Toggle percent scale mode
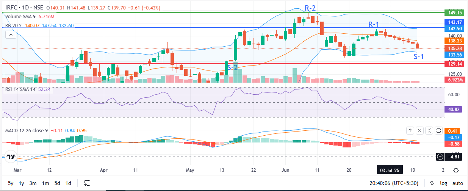The image size is (468, 191). 432,183
